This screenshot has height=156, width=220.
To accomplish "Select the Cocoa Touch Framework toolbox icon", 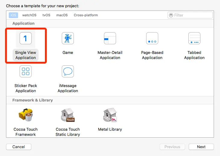I will tap(26, 115).
